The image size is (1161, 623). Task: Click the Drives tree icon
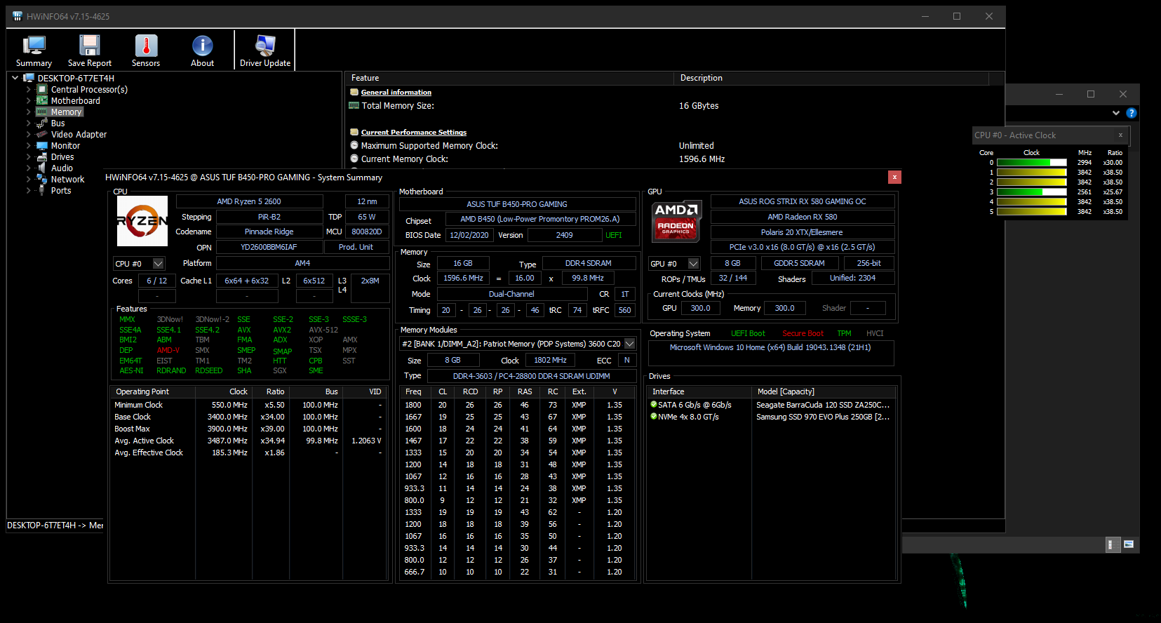tap(42, 156)
